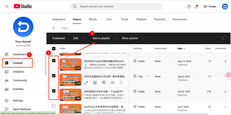
Task: Click the pencil edit details icon
Action: [86, 83]
